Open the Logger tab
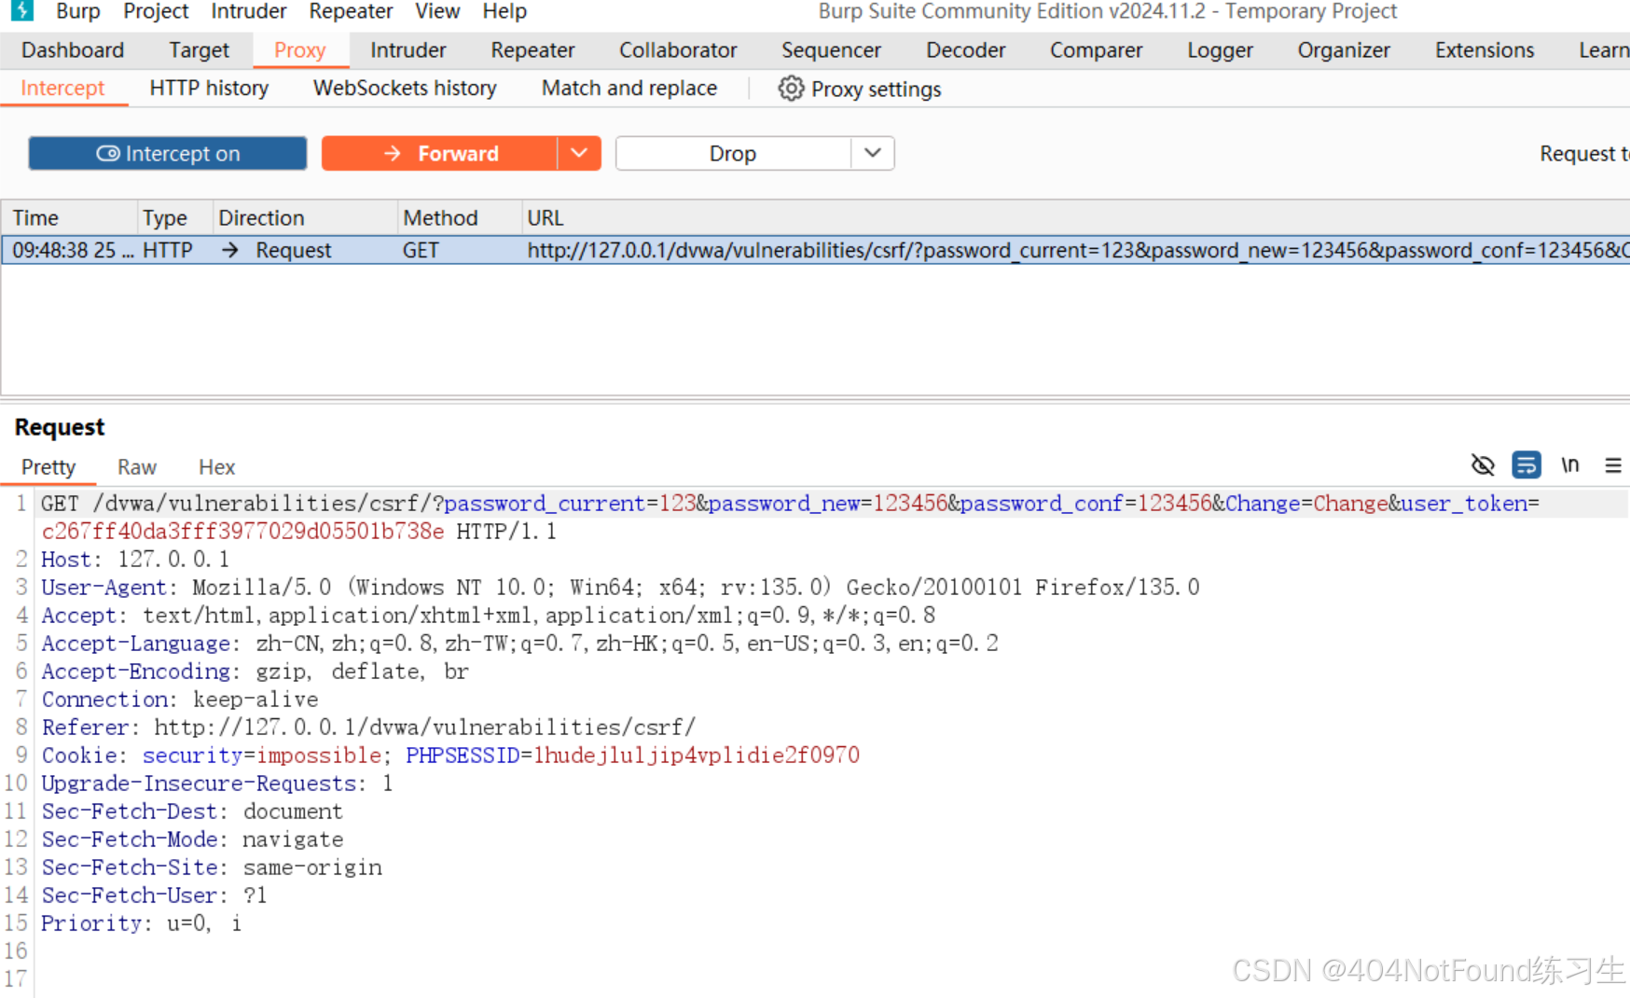Viewport: 1630px width, 998px height. tap(1221, 50)
